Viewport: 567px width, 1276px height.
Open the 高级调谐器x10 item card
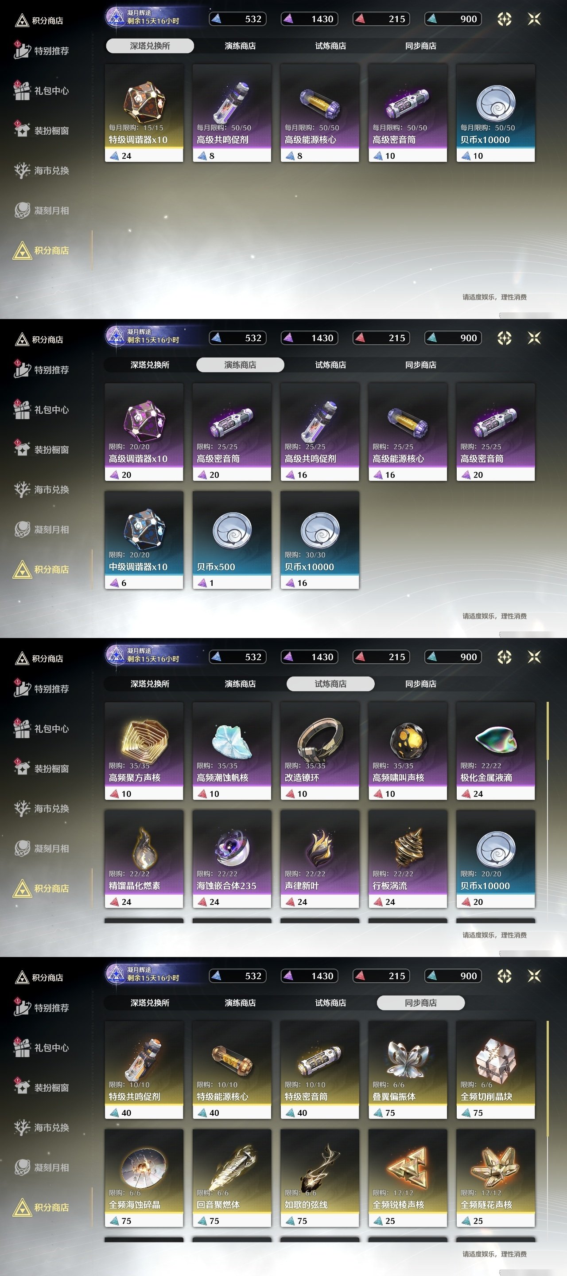[x=144, y=432]
